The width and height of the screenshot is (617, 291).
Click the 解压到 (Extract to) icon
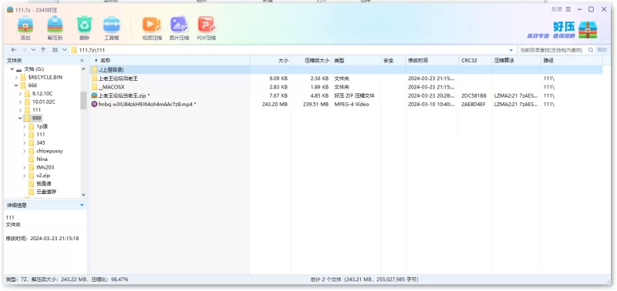(55, 25)
